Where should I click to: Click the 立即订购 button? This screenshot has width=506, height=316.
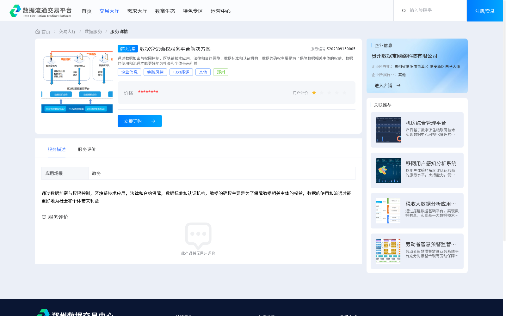(x=140, y=121)
